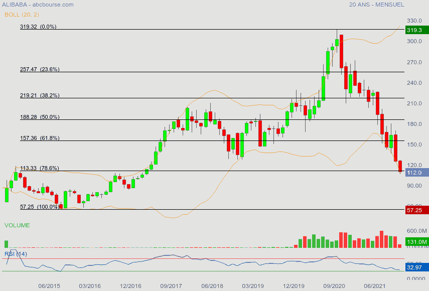Click the 113.33 (78.6%) Fibonacci level label
This screenshot has width=429, height=291.
pyautogui.click(x=40, y=168)
